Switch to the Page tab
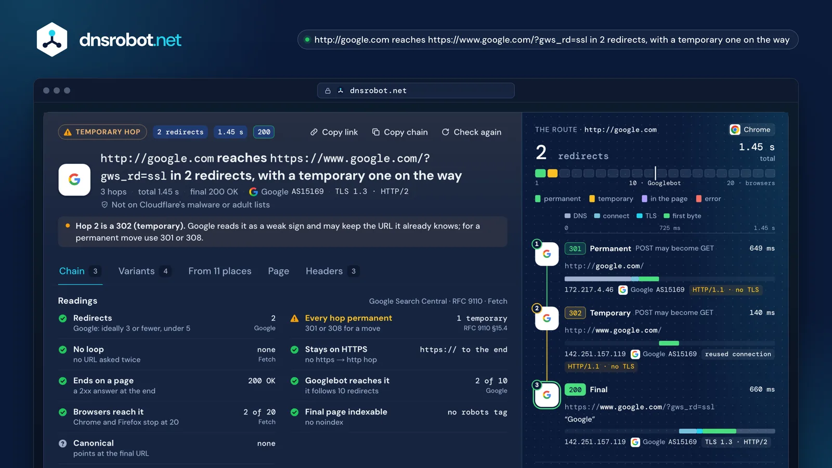Viewport: 832px width, 468px height. click(x=279, y=271)
